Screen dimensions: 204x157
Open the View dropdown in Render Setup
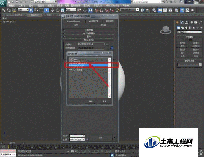(x=77, y=139)
